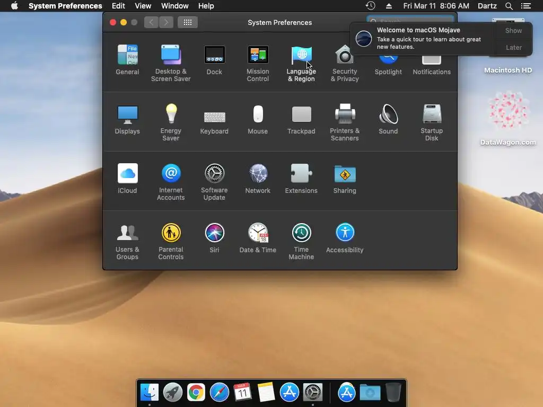Open Google Chrome from the Dock
Image resolution: width=543 pixels, height=407 pixels.
[x=196, y=393]
